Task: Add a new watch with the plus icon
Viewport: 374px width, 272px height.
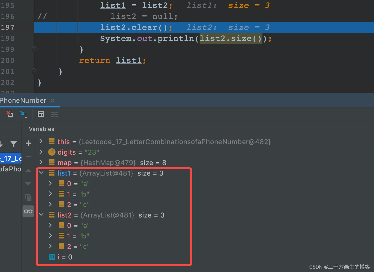Action: (28, 143)
